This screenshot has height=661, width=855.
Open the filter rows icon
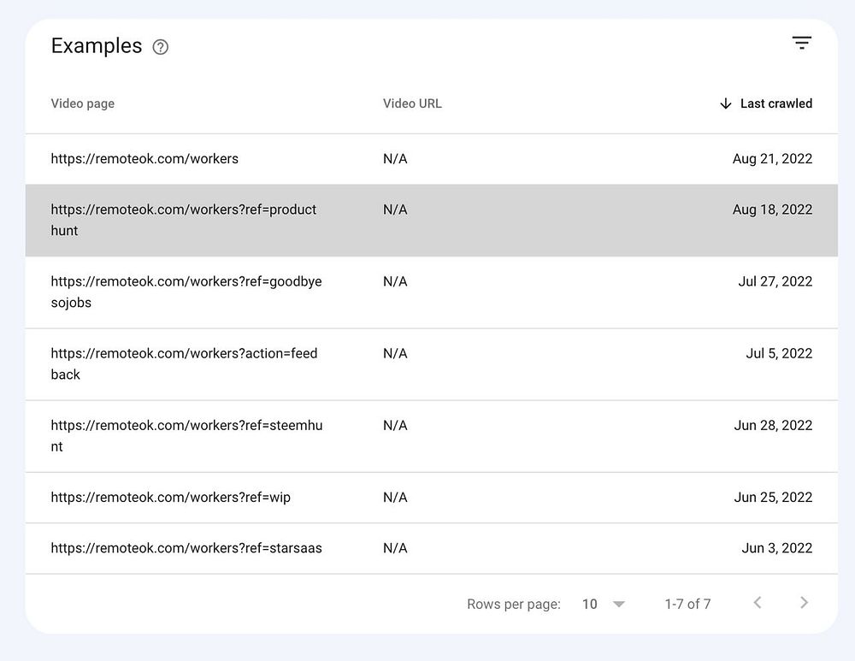coord(801,43)
